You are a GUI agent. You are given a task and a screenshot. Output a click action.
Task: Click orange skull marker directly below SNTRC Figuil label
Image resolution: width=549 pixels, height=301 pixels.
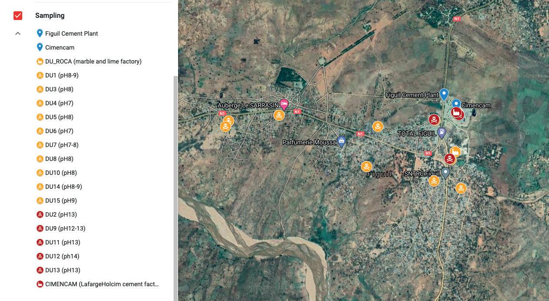pyautogui.click(x=434, y=181)
